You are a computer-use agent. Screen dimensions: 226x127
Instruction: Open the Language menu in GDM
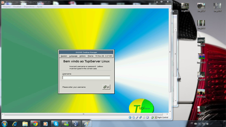point(73,56)
